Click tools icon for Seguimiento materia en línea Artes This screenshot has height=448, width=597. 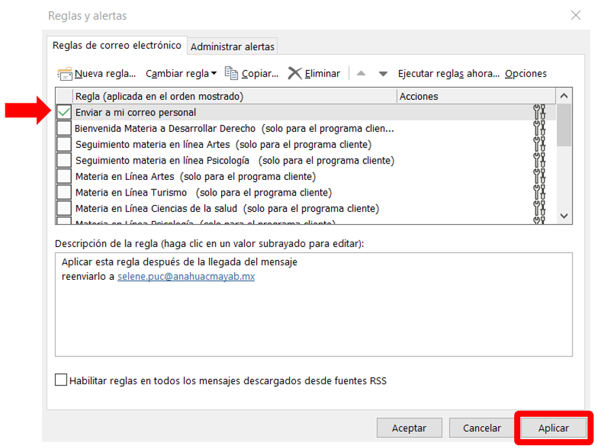coord(539,144)
